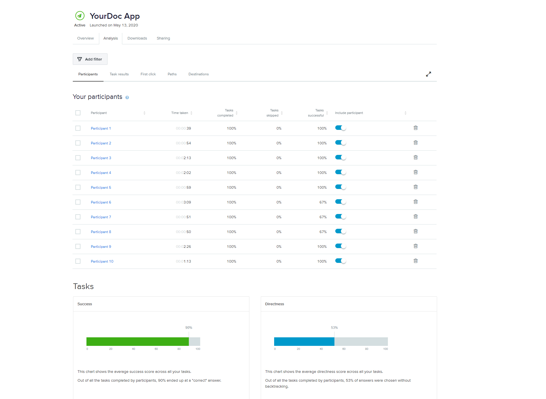
Task: Click trash icon for Participant 4
Action: pyautogui.click(x=415, y=172)
